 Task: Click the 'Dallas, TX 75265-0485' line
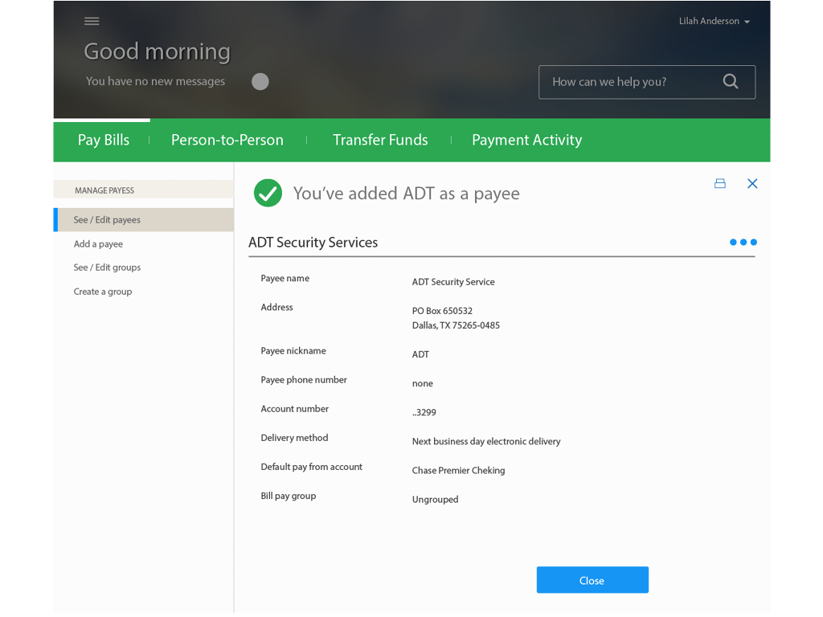(456, 325)
